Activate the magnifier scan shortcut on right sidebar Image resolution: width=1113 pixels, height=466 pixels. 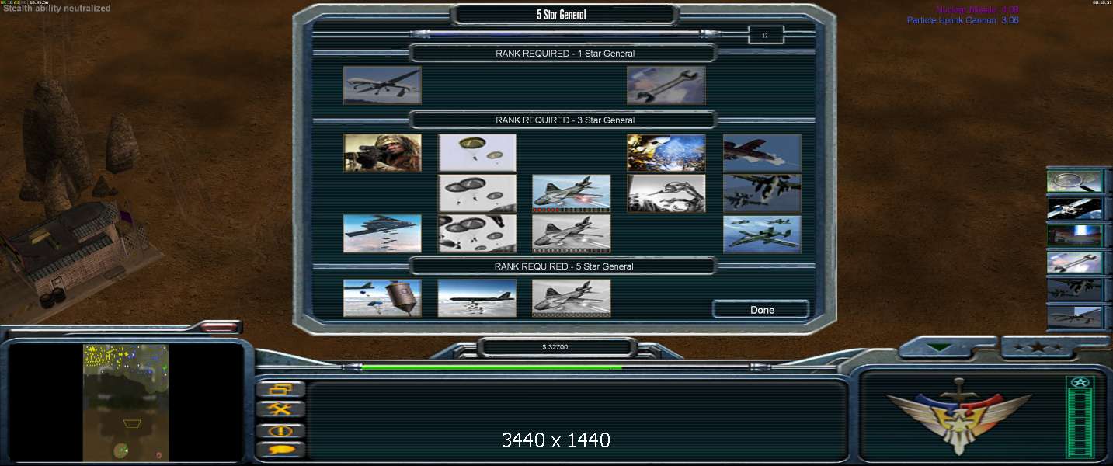(1075, 181)
